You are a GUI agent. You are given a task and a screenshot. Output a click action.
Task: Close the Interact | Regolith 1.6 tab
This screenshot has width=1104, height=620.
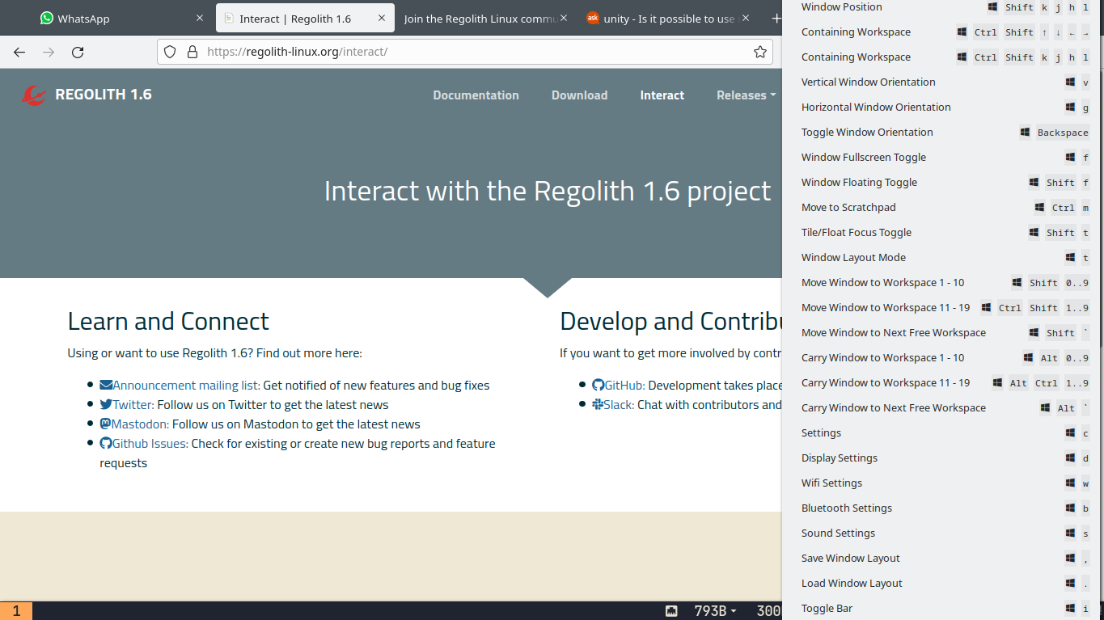point(381,18)
